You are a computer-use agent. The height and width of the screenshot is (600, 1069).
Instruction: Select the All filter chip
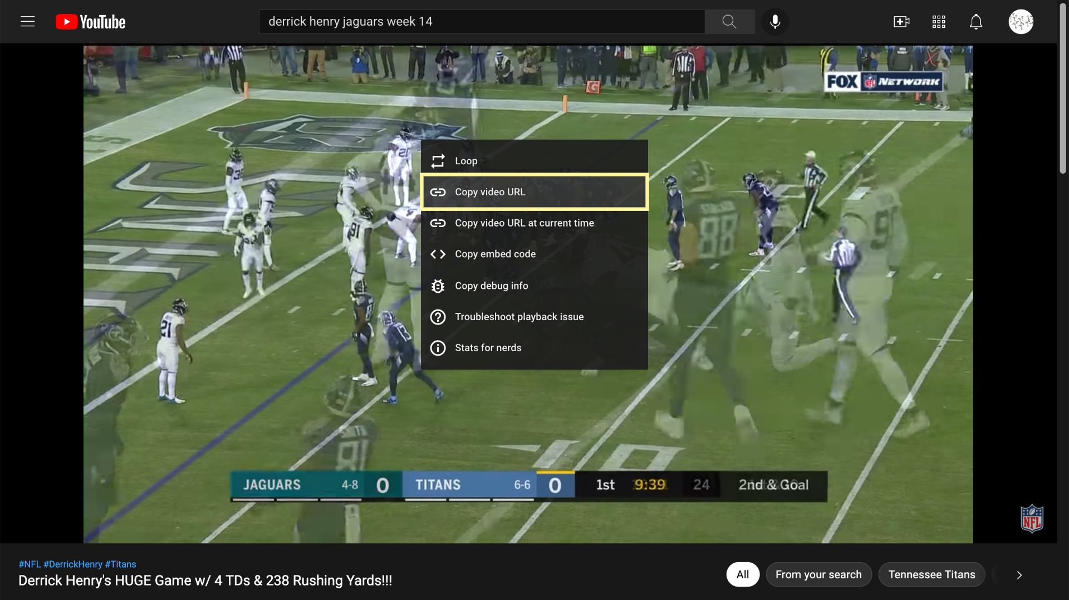click(x=742, y=574)
